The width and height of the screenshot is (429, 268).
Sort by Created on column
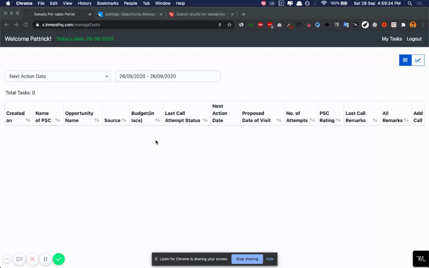click(x=28, y=120)
